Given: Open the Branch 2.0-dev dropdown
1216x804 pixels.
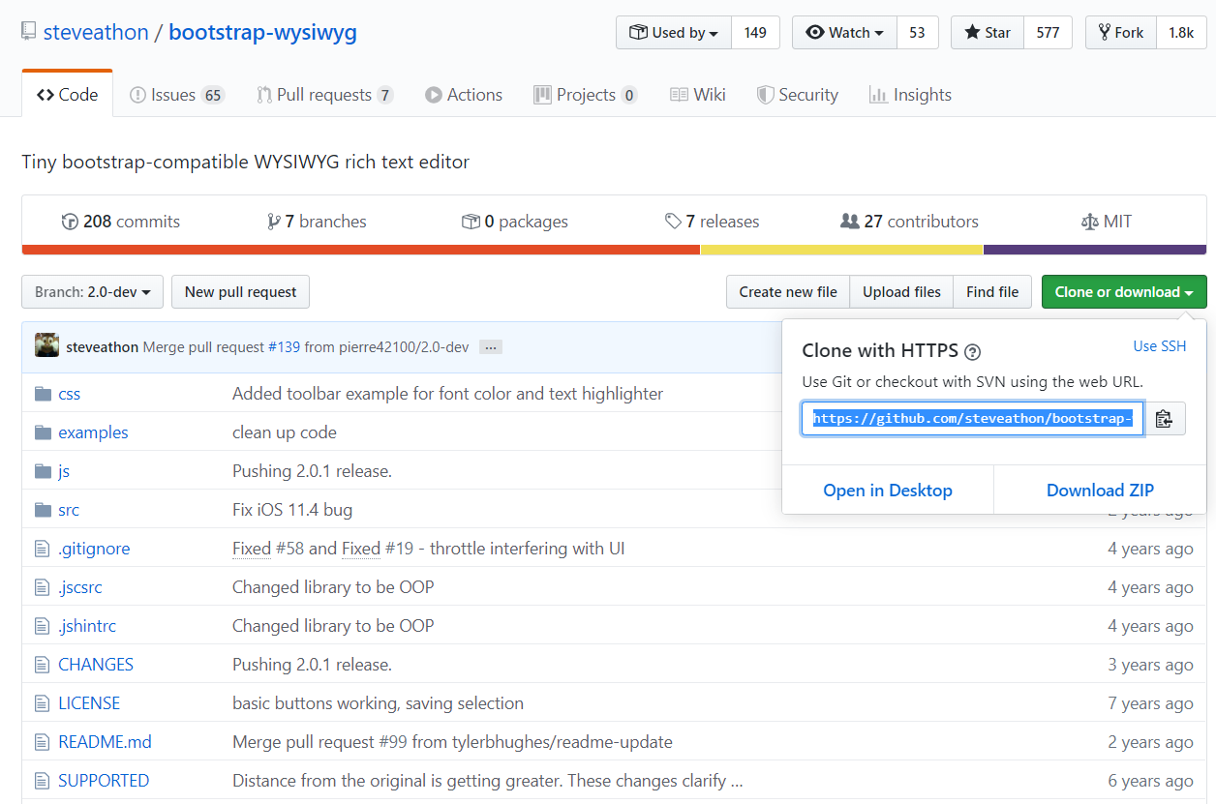Looking at the screenshot, I should point(92,291).
